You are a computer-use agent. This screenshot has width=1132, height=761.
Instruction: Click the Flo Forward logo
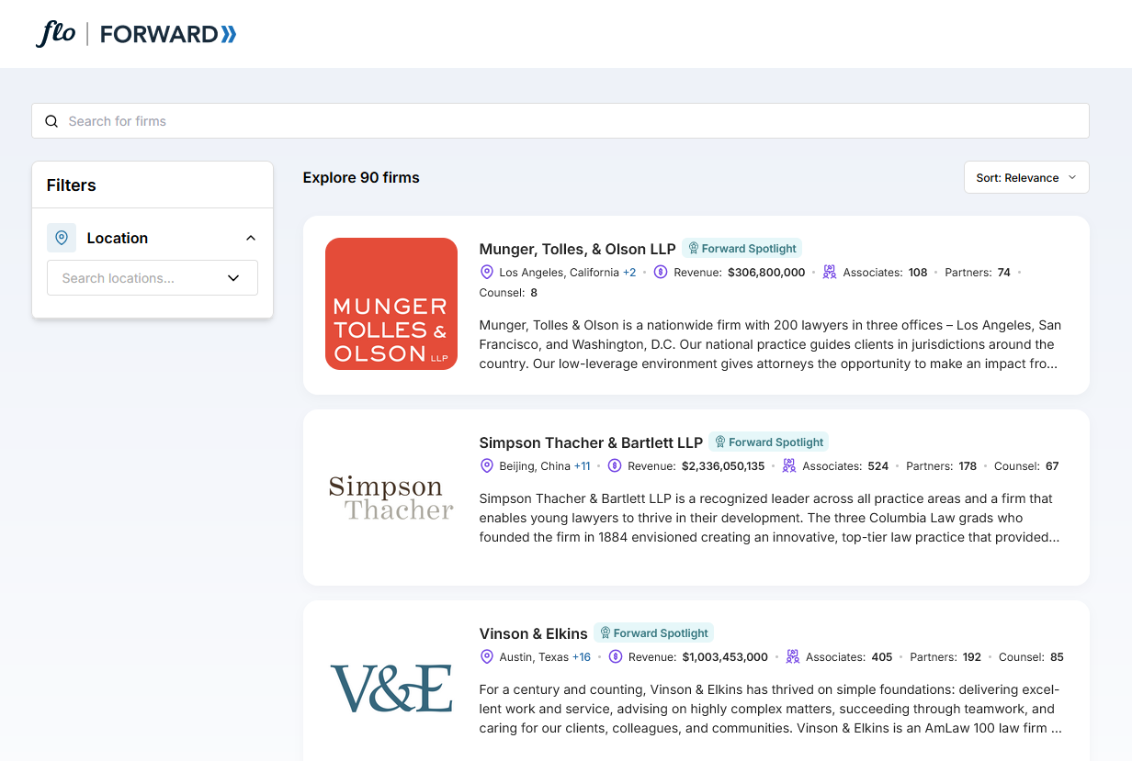click(x=136, y=34)
